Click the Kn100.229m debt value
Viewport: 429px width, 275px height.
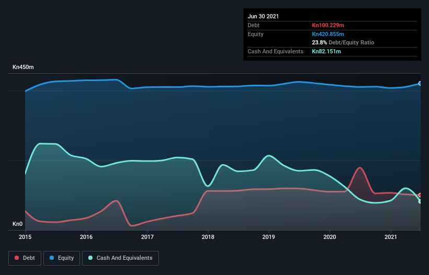pos(328,25)
